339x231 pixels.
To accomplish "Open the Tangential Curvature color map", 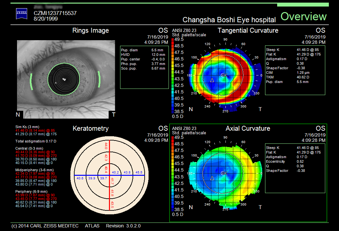I will click(x=225, y=79).
